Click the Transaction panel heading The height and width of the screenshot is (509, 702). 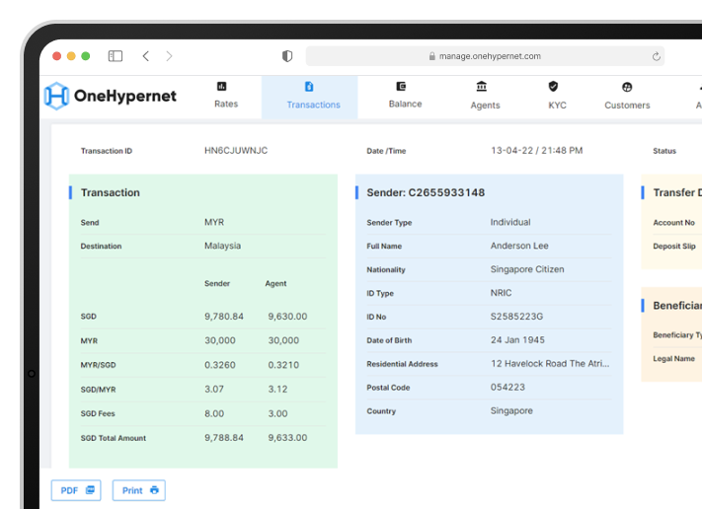coord(111,192)
